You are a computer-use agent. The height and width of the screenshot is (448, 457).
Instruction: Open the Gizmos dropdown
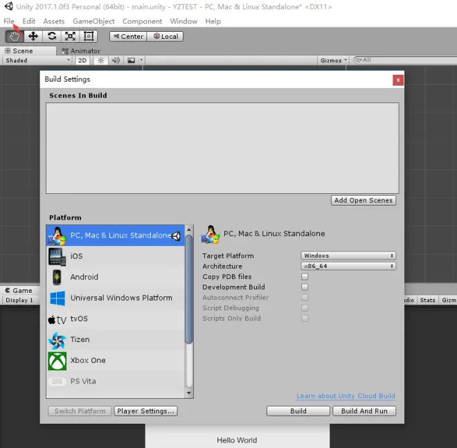[334, 60]
